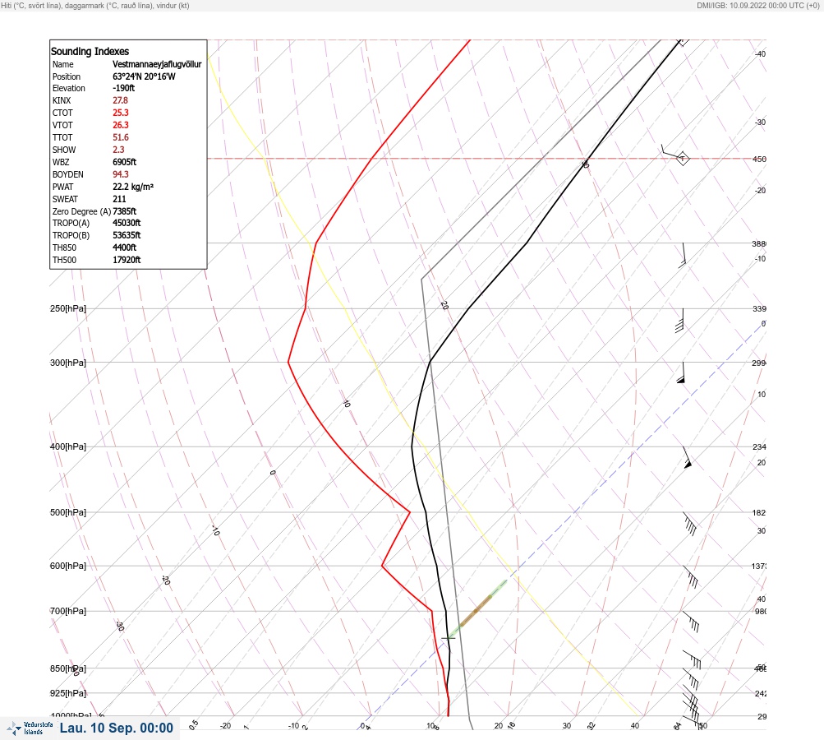Click the 250[hPa] pressure label
Screen dimensions: 824x740
tap(68, 308)
